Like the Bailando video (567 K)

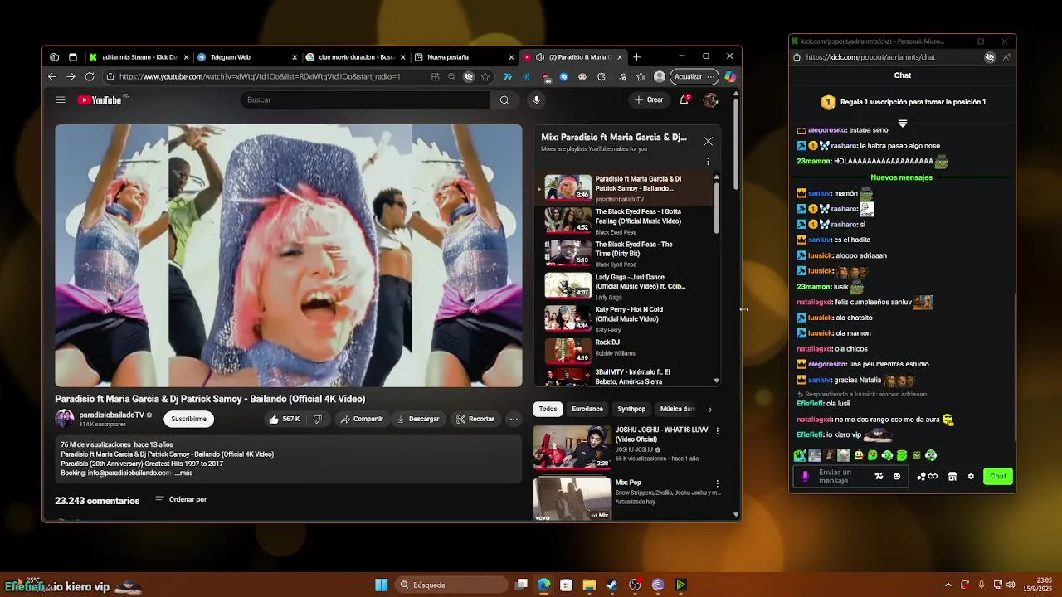point(284,420)
